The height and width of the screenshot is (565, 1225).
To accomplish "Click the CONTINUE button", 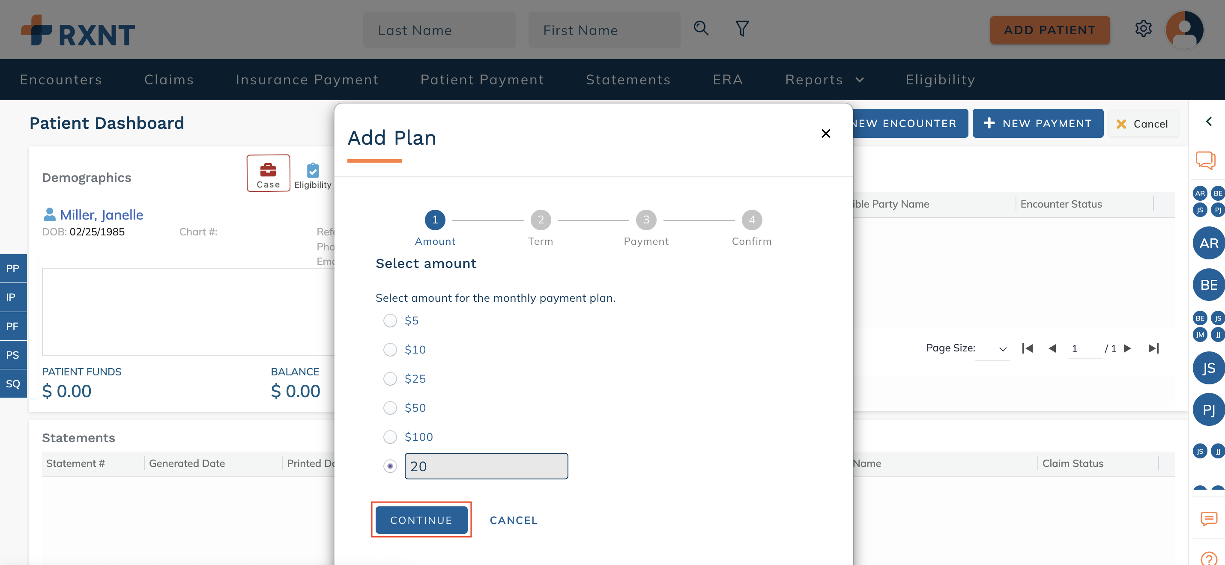I will point(421,520).
